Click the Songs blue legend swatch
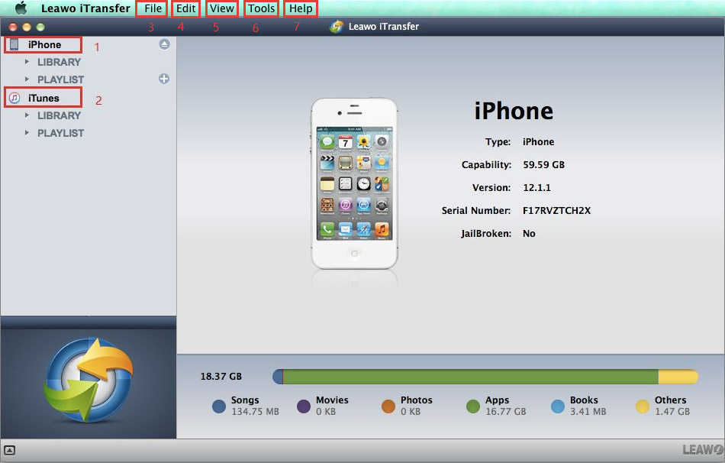 [219, 406]
